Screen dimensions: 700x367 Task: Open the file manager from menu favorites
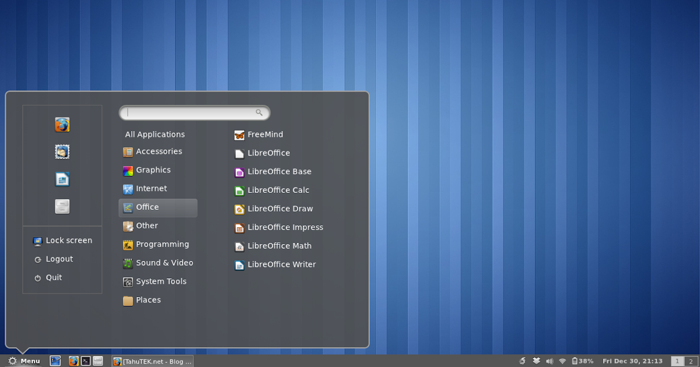click(x=62, y=206)
